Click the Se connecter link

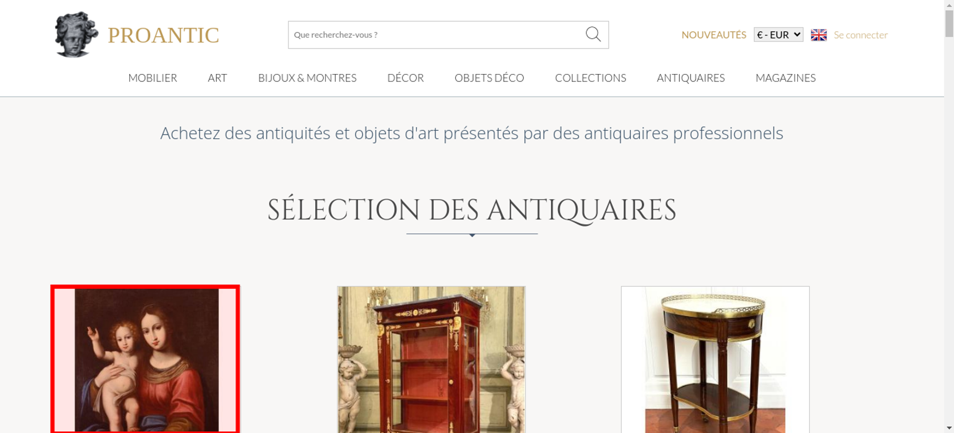[861, 35]
